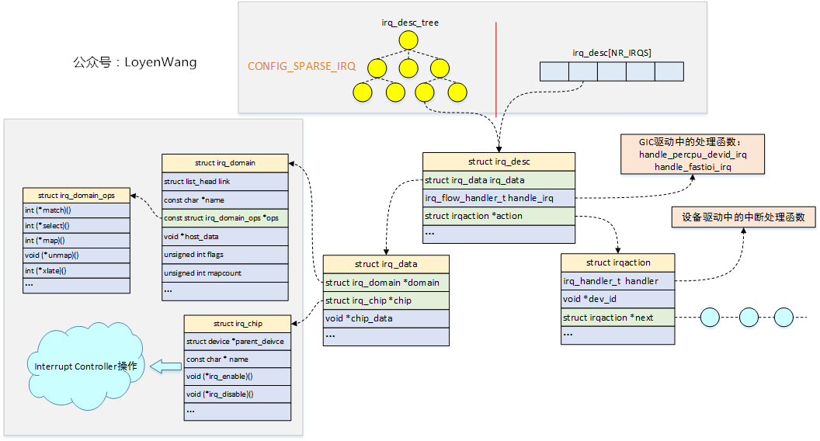
Task: Select the red vertical divider line
Action: 495,68
